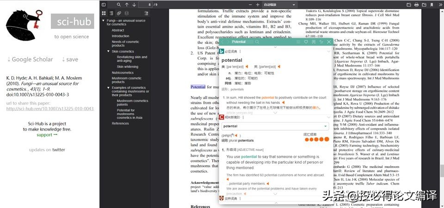Play audio for '60 potential customers' sentence
This screenshot has width=444, height=208.
228,179
